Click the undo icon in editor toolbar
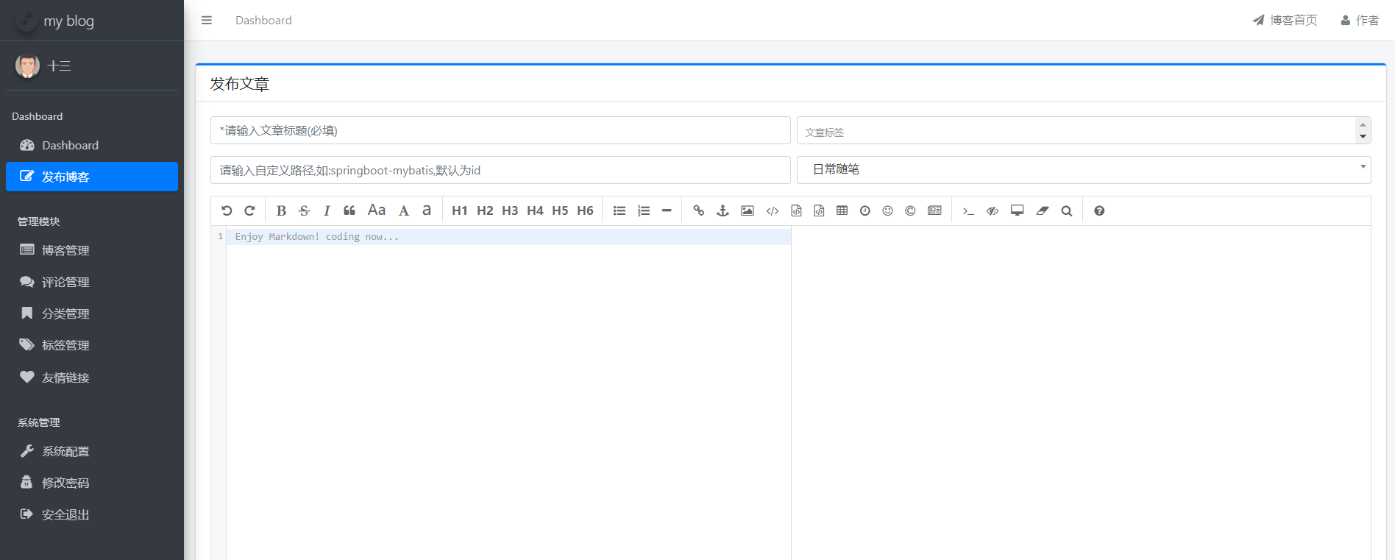The image size is (1395, 560). tap(227, 210)
